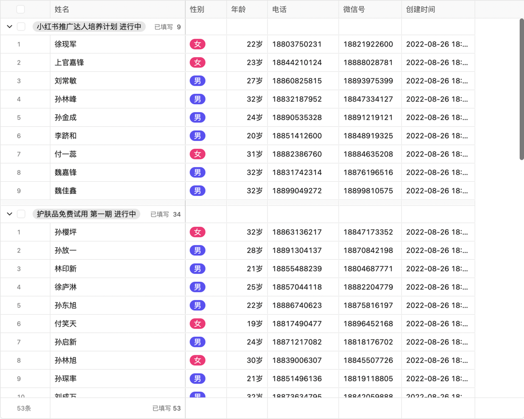Viewport: 524px width, 419px height.
Task: Click the 男 badge for 孙樱坪's row neighbor 孙放一
Action: point(197,250)
